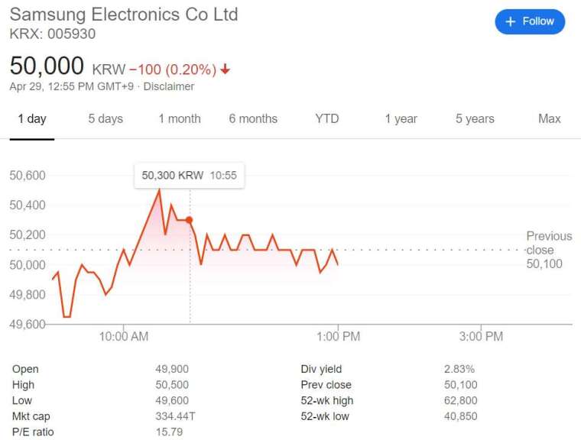The height and width of the screenshot is (443, 581).
Task: Switch to the 1 year view
Action: coord(401,119)
